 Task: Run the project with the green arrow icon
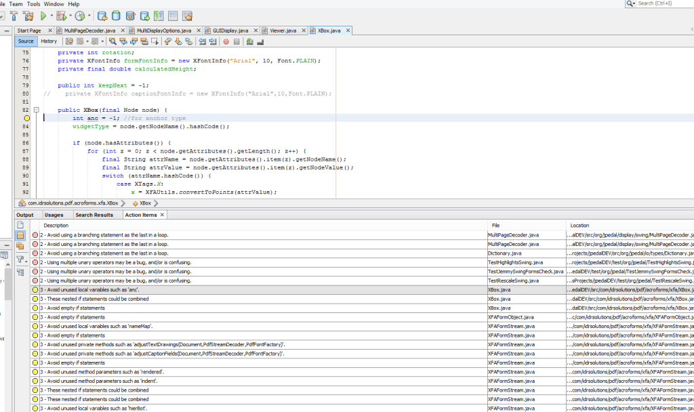coord(43,14)
